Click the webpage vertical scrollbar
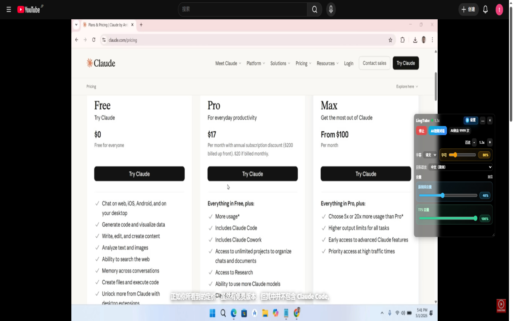The height and width of the screenshot is (321, 513). pyautogui.click(x=436, y=86)
